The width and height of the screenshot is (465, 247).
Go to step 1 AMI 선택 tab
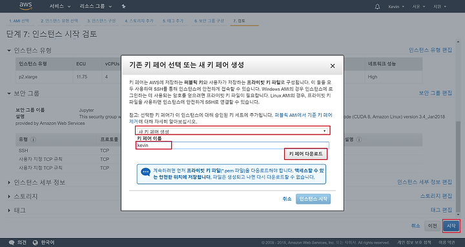19,21
